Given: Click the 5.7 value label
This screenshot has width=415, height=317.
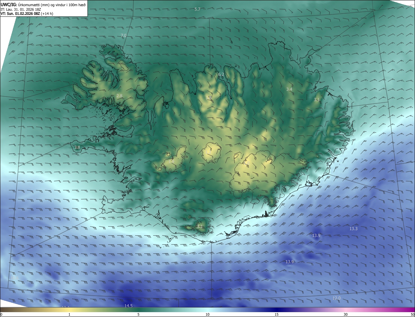Looking at the screenshot, I should [197, 9].
